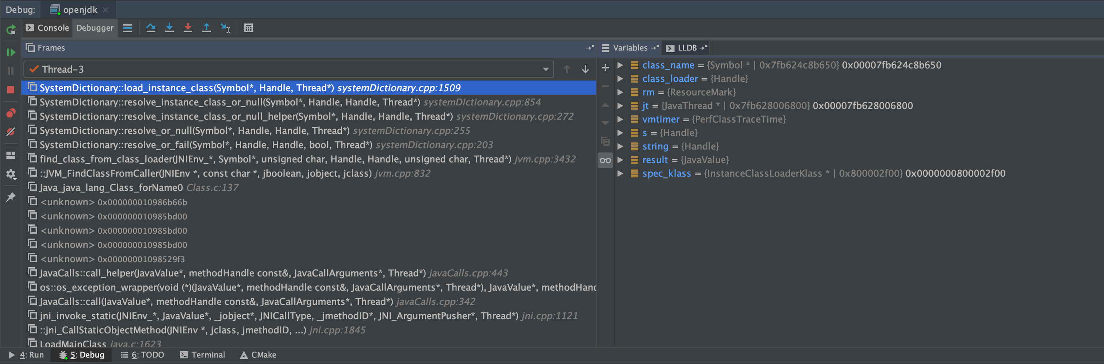Click the Rerun openjdk icon
The height and width of the screenshot is (364, 1104).
(x=11, y=30)
